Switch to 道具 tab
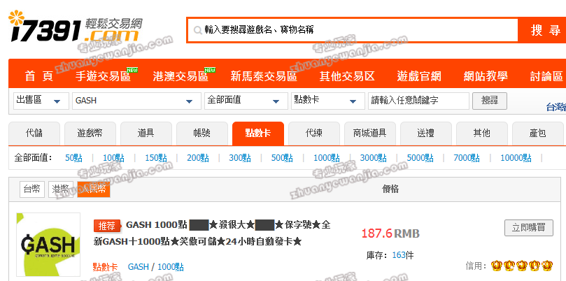 [146, 134]
